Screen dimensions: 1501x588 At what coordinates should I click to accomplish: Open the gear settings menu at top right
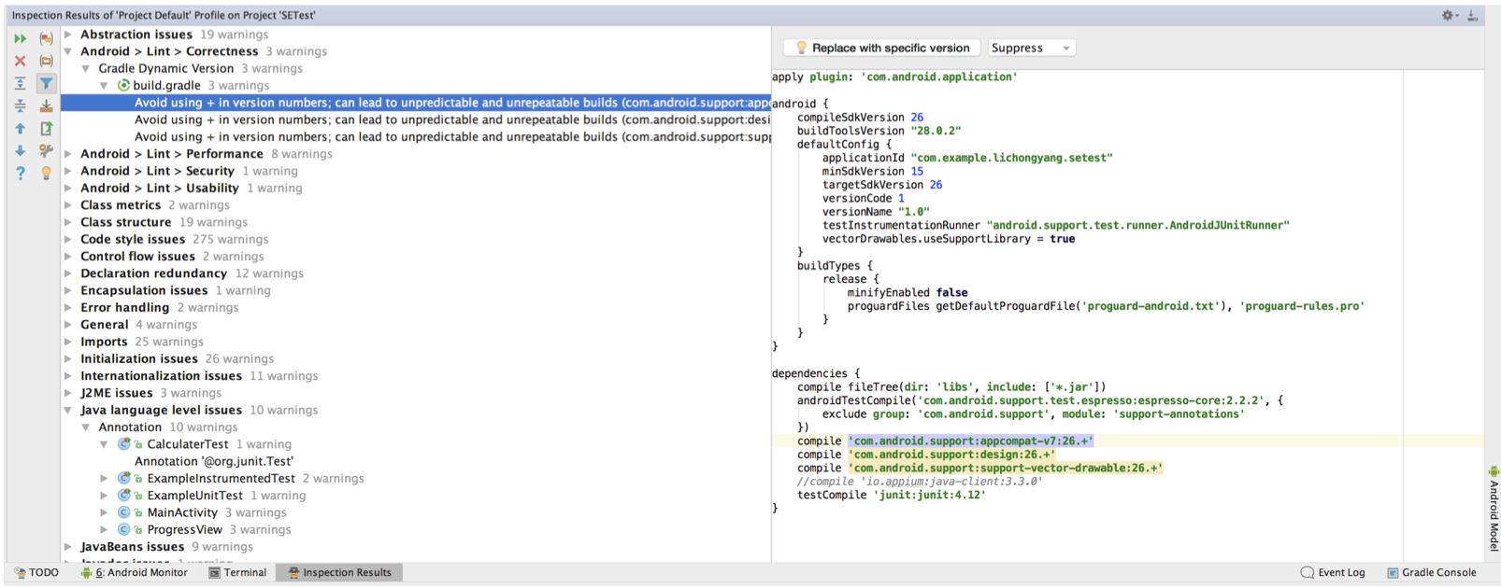1450,15
